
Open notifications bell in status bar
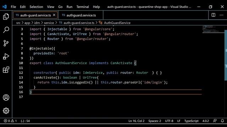(222, 121)
